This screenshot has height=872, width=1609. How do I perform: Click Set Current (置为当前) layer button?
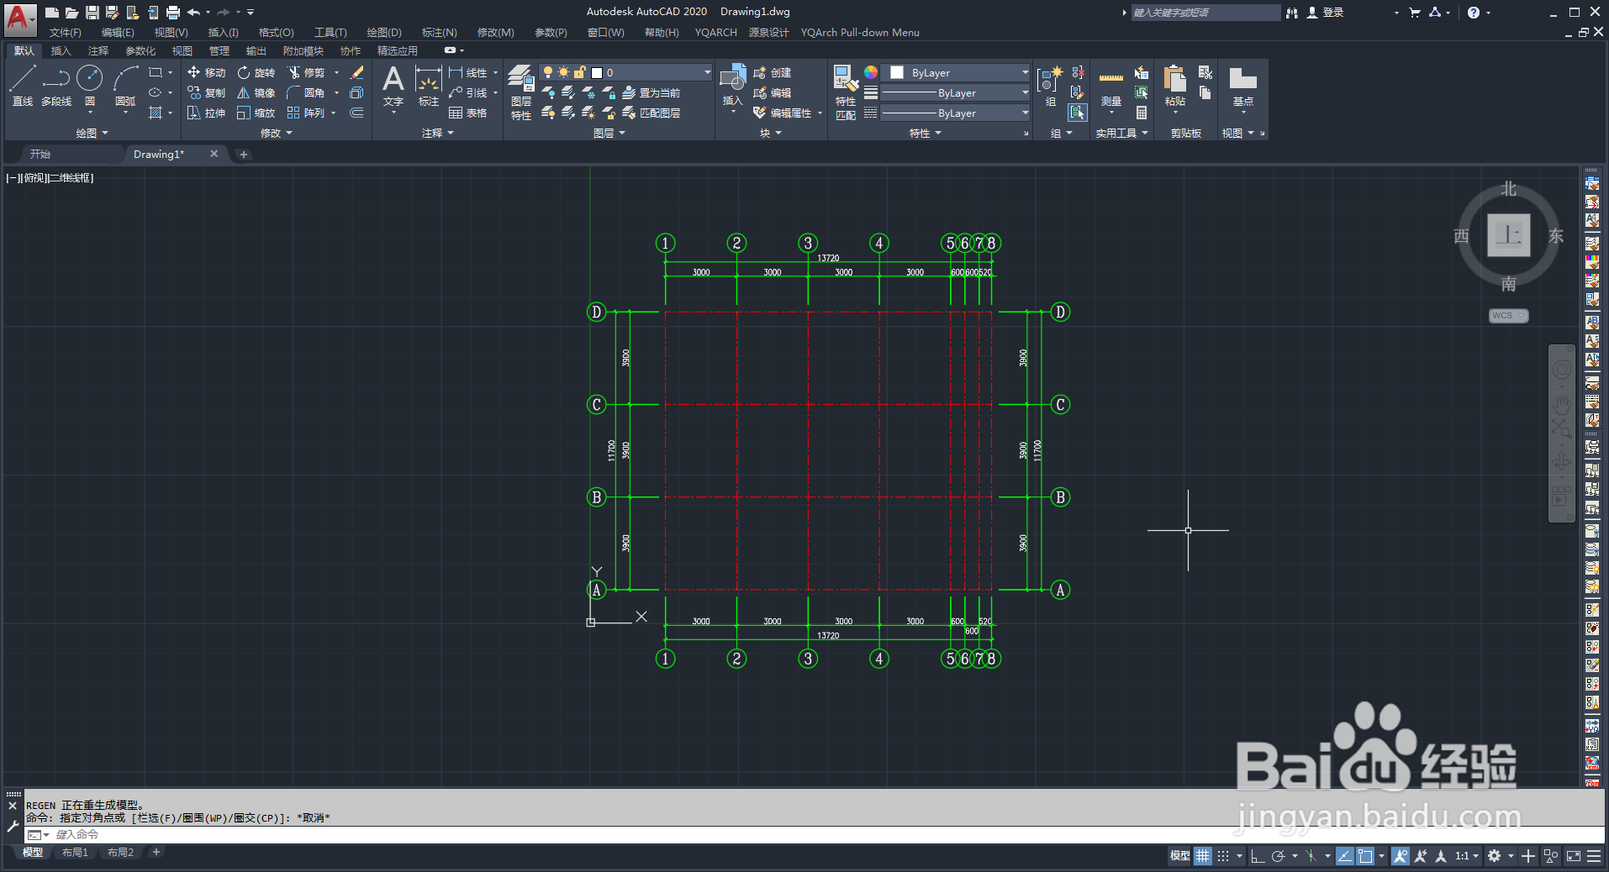tap(652, 92)
